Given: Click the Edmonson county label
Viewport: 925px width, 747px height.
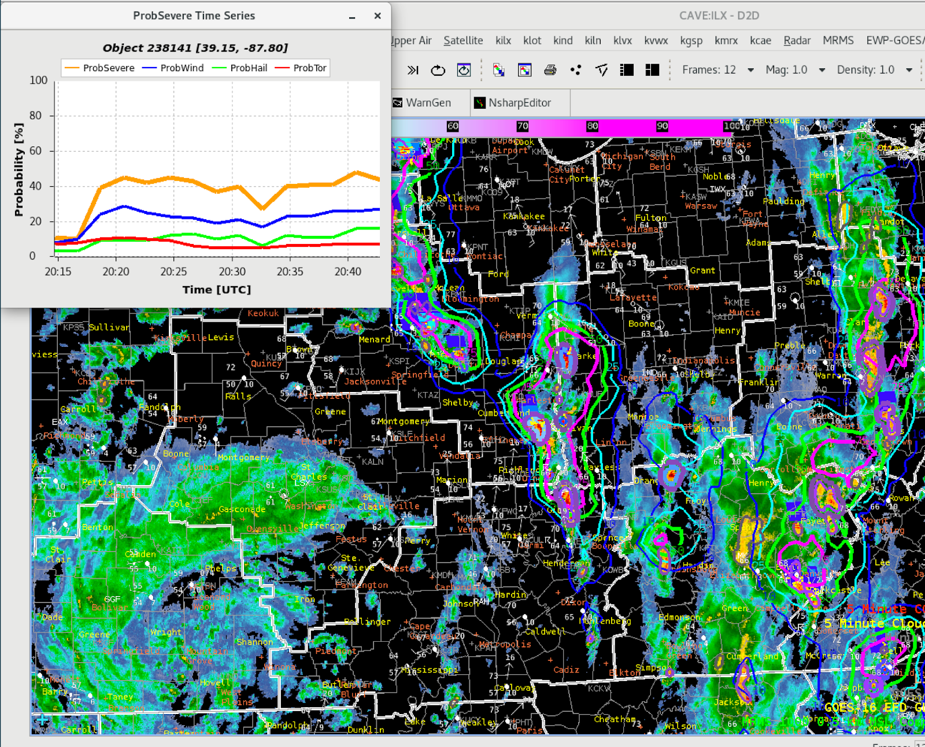Looking at the screenshot, I should [x=679, y=617].
